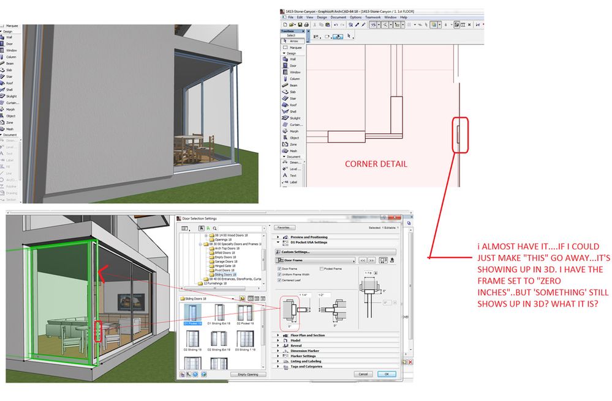Select Slab tool in floor plan Toolbox
Screen dimensions: 612x401
(x=289, y=92)
